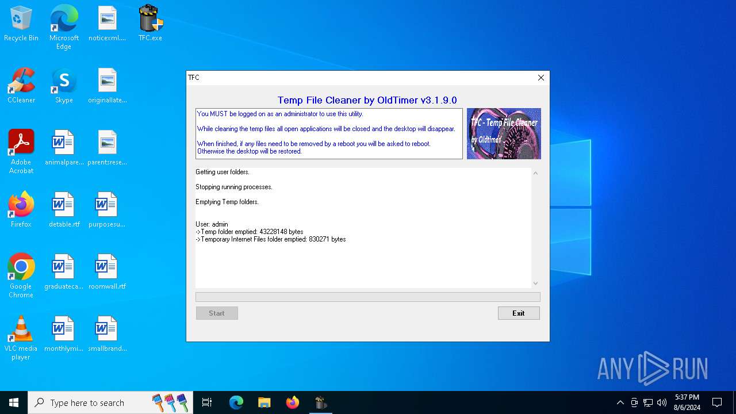This screenshot has height=414, width=736.
Task: Open the Adobe Acrobat desktop shortcut
Action: 21,152
